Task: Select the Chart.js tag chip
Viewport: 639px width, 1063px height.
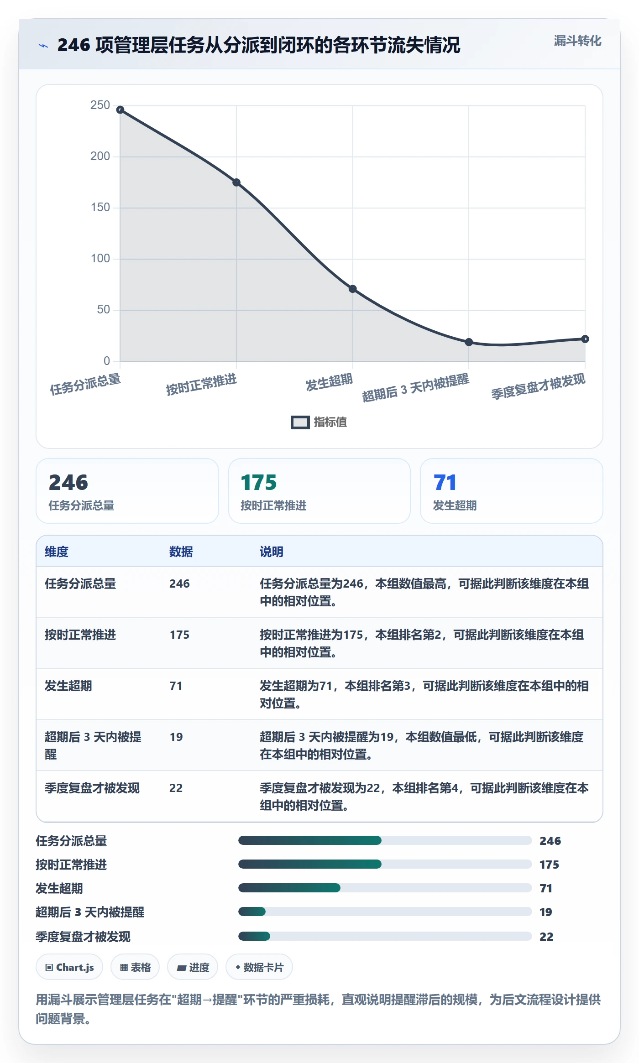Action: pyautogui.click(x=69, y=967)
